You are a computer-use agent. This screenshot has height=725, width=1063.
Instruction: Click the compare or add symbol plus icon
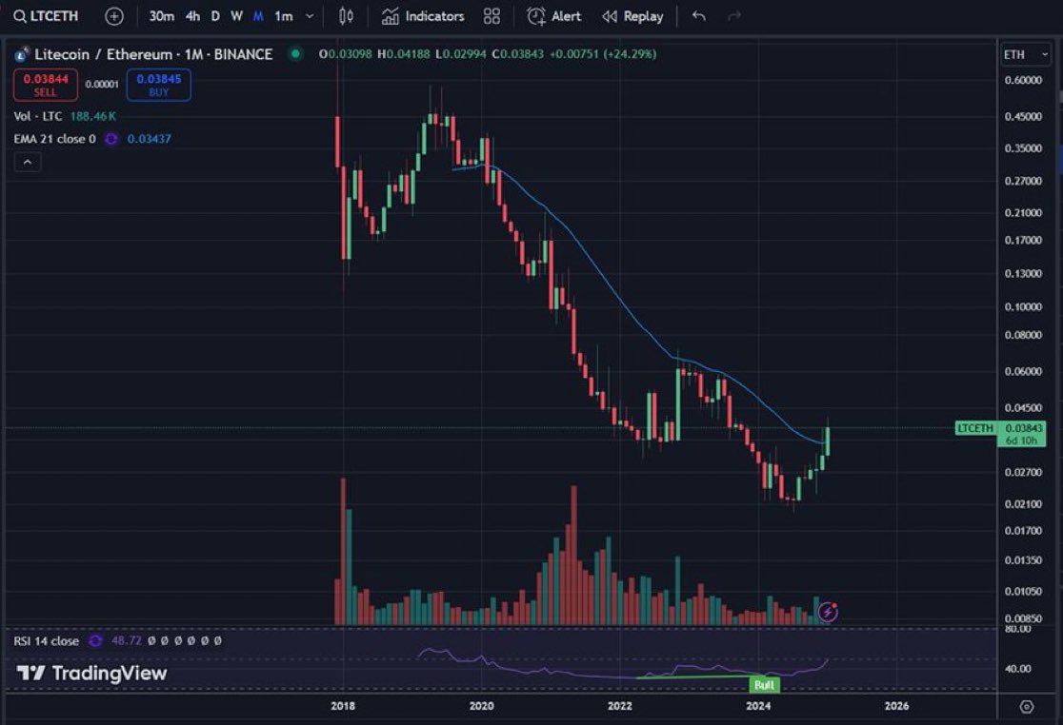(x=114, y=16)
